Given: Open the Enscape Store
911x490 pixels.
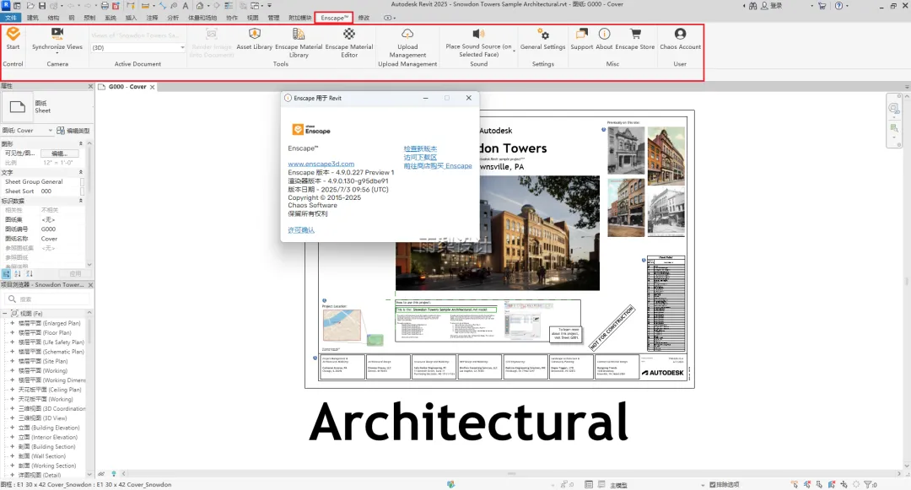Looking at the screenshot, I should pos(635,38).
